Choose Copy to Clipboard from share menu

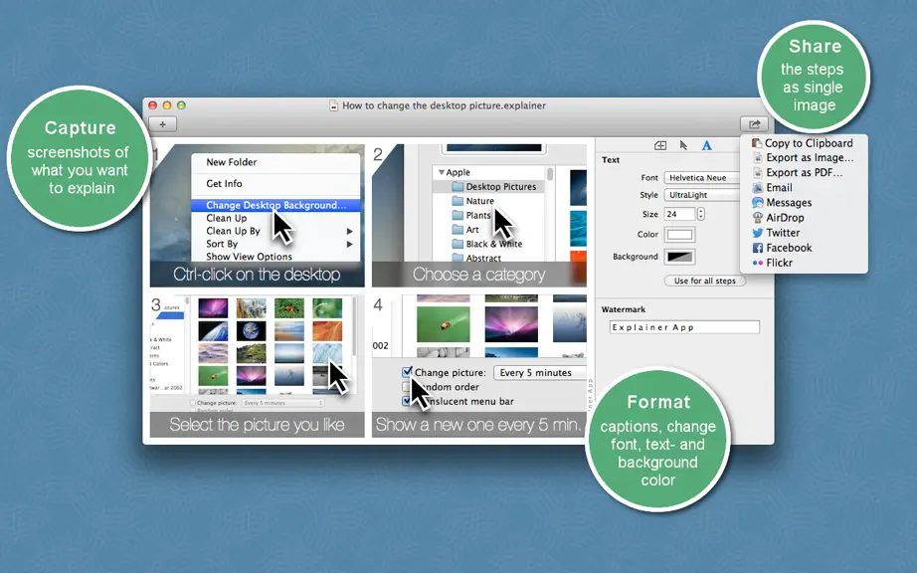pos(803,143)
